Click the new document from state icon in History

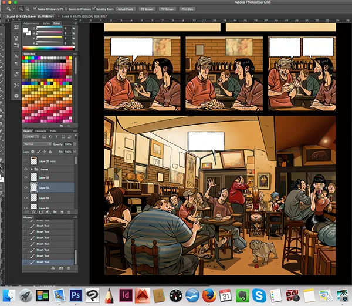[53, 268]
